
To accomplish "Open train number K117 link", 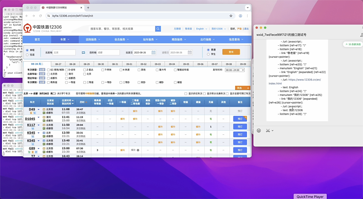I will [x=31, y=125].
